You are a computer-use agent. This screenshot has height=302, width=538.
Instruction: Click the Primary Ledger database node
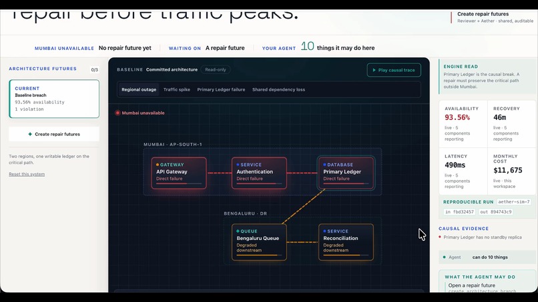click(346, 173)
